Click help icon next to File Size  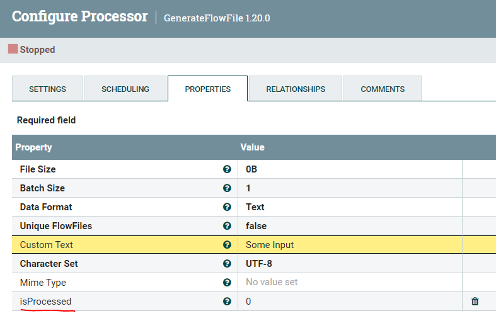[x=227, y=169]
